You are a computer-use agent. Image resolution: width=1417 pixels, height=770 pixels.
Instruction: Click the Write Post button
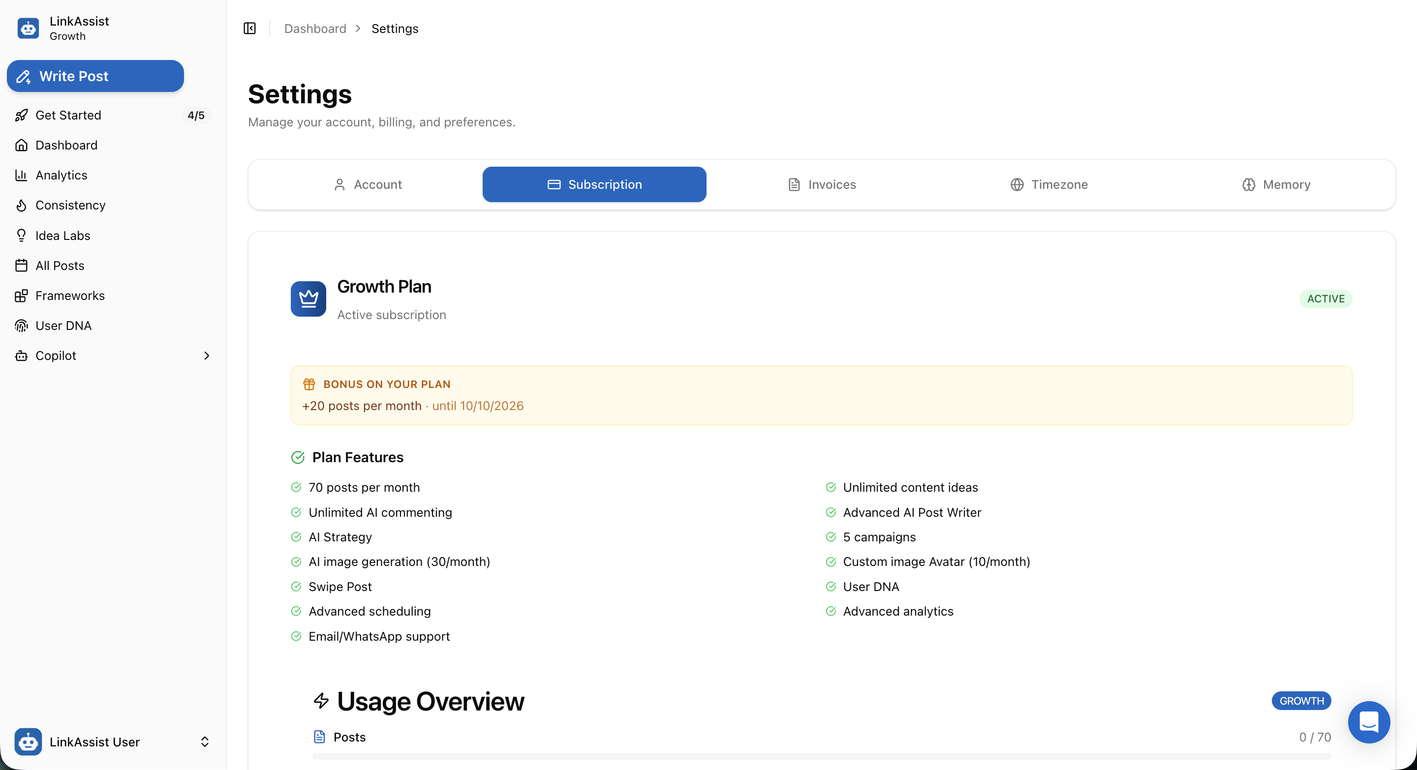[95, 76]
